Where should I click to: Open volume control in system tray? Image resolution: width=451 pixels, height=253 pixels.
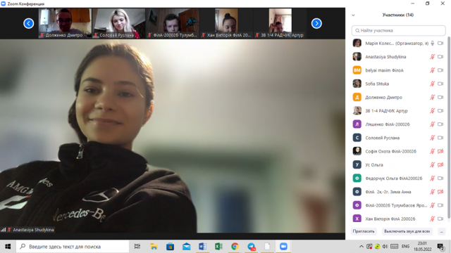pyautogui.click(x=385, y=247)
